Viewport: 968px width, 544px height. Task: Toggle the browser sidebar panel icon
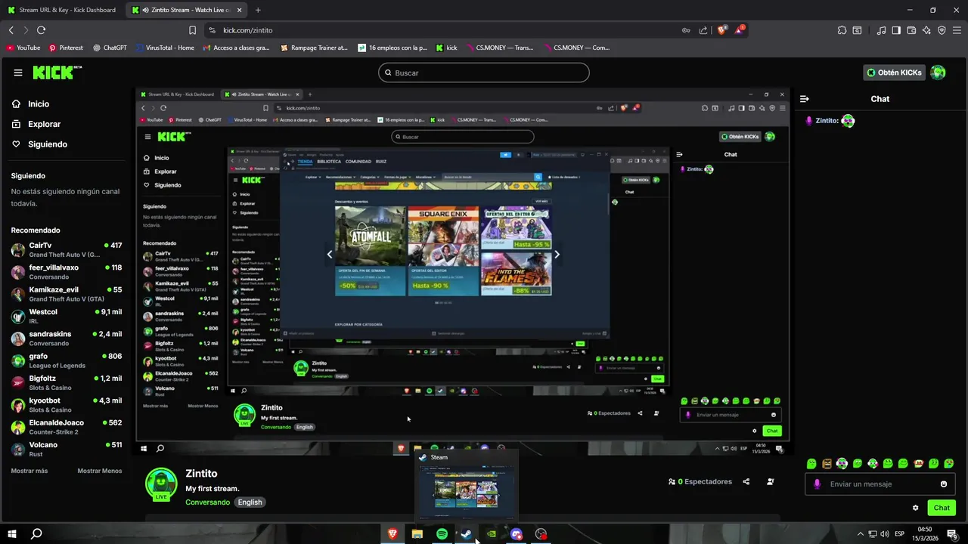pyautogui.click(x=896, y=30)
